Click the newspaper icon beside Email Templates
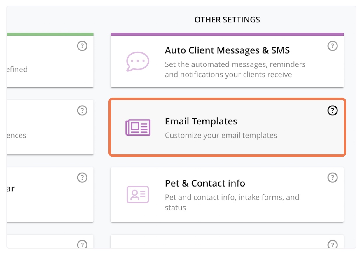Viewport: 364px width, 253px height. [138, 127]
